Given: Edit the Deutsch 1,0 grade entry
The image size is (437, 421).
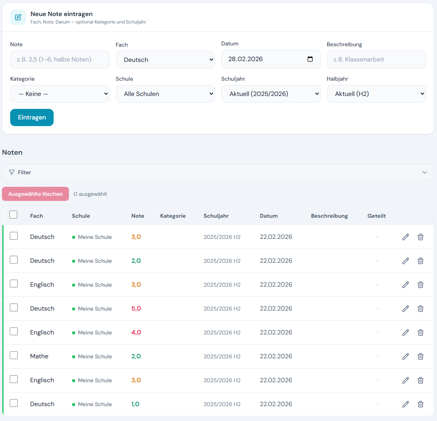Looking at the screenshot, I should tap(405, 404).
